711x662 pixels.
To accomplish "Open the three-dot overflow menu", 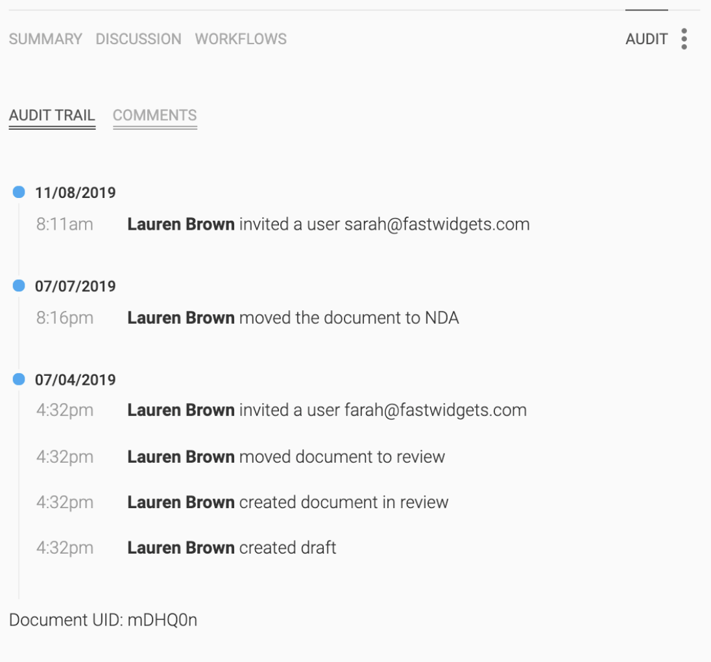I will [683, 39].
